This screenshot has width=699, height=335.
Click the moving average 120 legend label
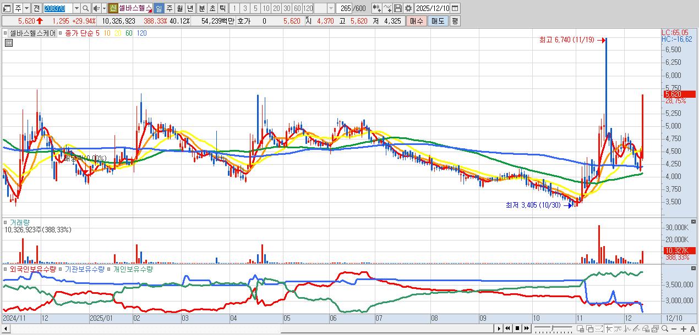tap(141, 33)
